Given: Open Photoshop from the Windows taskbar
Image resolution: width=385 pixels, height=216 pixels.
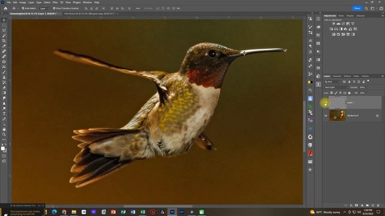Looking at the screenshot, I should pos(172,212).
